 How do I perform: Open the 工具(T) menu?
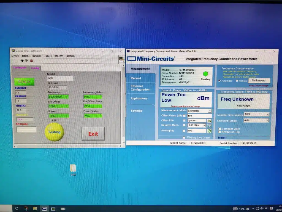click(x=48, y=56)
